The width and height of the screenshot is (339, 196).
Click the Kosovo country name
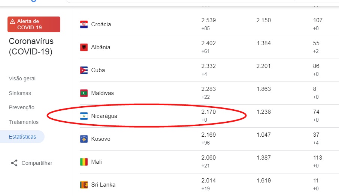tap(101, 139)
